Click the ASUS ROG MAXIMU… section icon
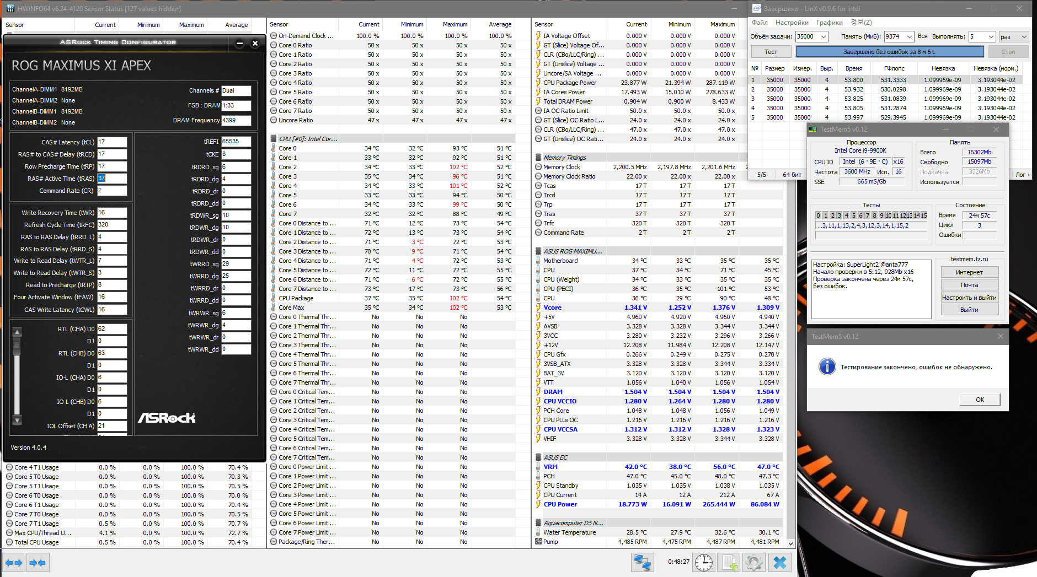Image resolution: width=1037 pixels, height=577 pixels. (x=538, y=251)
